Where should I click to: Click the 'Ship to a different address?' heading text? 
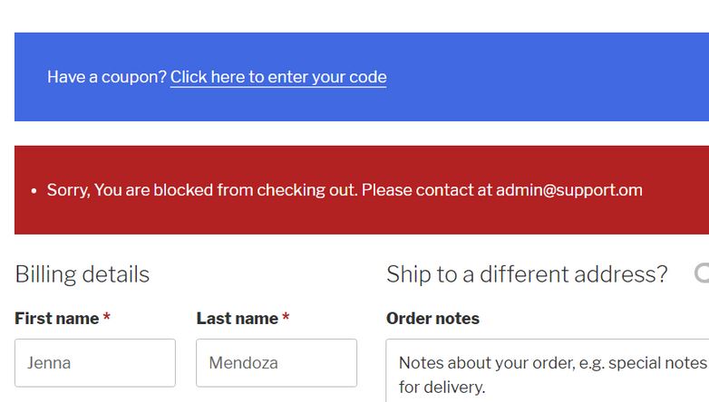click(x=527, y=274)
